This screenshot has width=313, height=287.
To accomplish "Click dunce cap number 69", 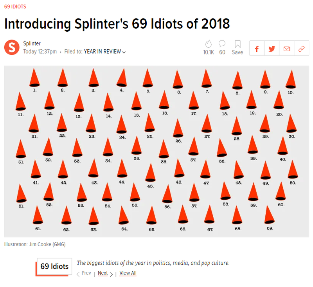I will point(269,215).
